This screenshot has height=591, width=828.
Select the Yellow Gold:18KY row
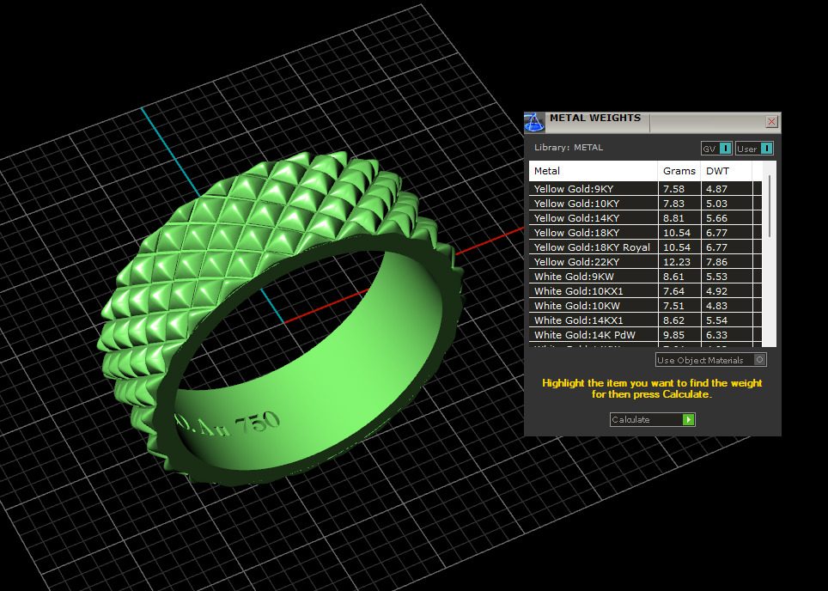[645, 233]
